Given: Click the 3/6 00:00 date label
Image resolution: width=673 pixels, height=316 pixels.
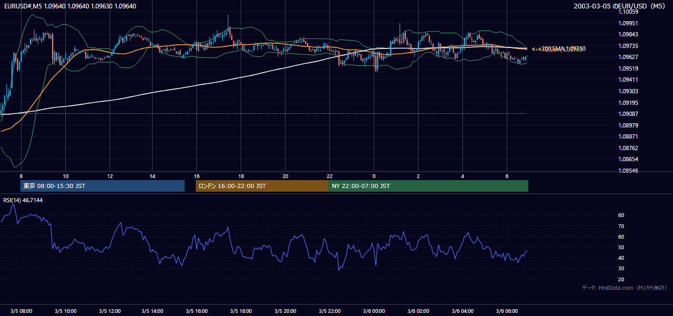Looking at the screenshot, I should click(x=374, y=311).
